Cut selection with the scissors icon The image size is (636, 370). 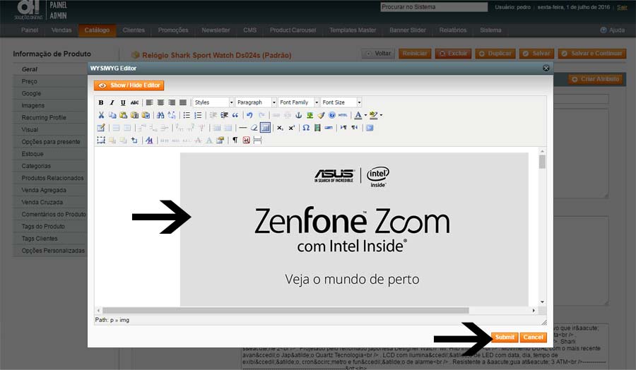(101, 115)
